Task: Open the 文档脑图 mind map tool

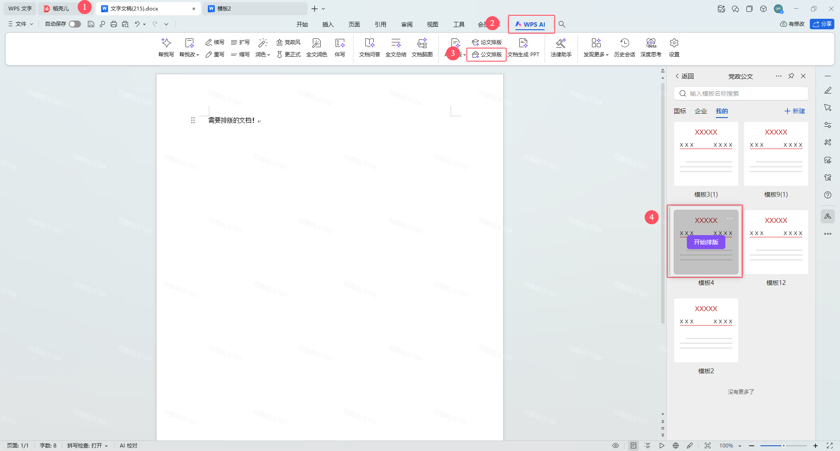Action: (422, 43)
